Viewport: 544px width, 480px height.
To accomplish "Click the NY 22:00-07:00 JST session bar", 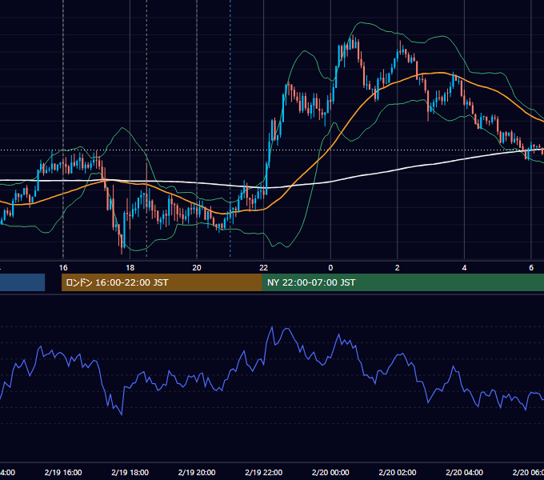I will 402,282.
